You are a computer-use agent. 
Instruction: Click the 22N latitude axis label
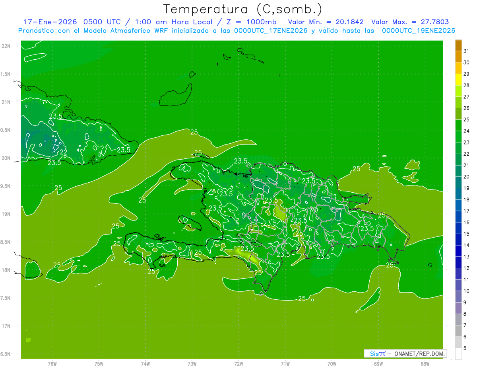[6, 46]
